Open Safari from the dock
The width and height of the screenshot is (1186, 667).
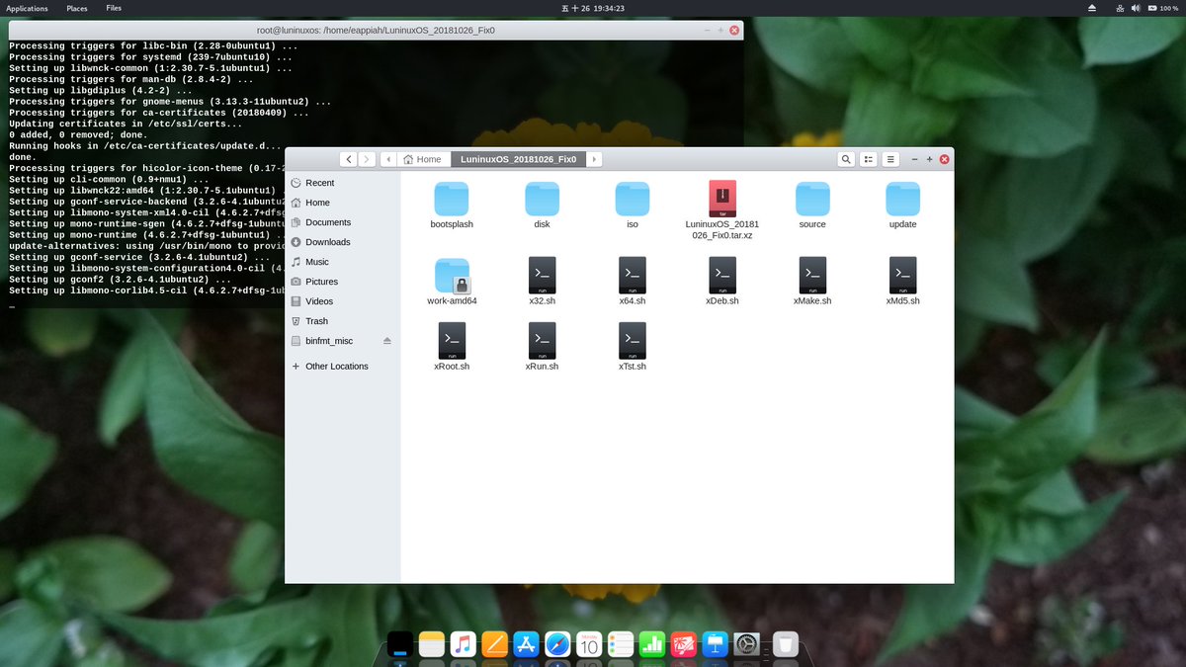point(556,644)
